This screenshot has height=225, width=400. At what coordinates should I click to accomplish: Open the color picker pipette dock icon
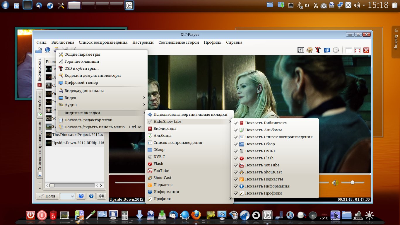coord(91,215)
